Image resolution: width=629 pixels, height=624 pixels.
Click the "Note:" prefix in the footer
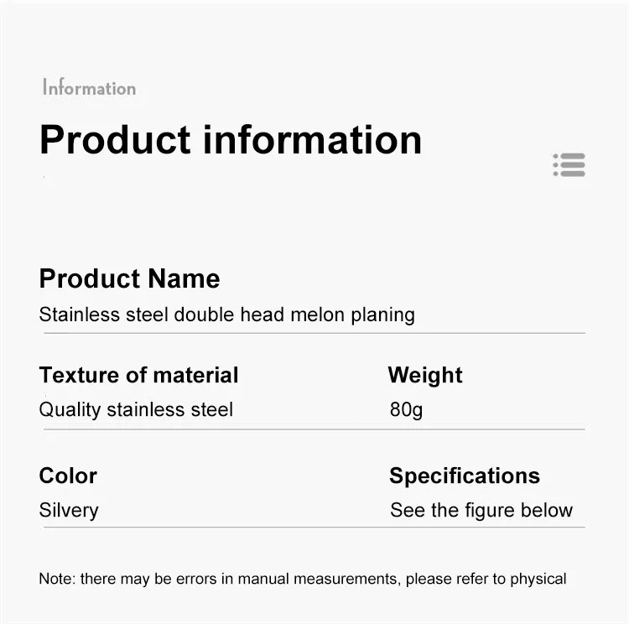coord(55,579)
